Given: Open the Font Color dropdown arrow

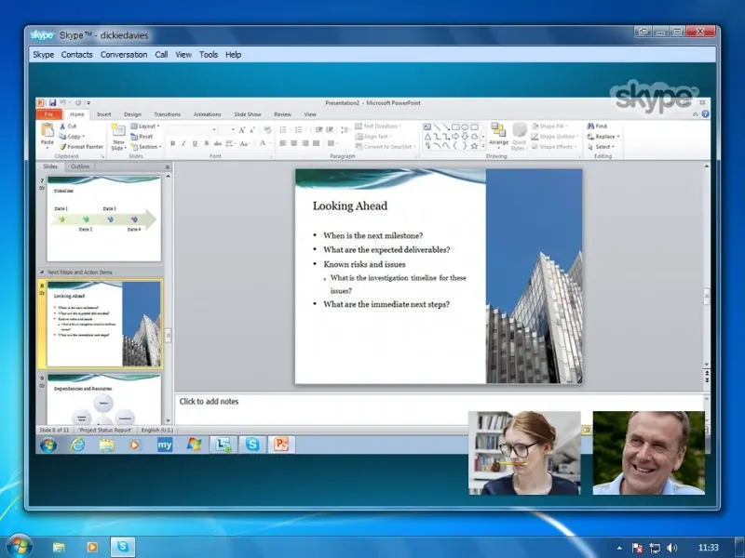Looking at the screenshot, I should click(x=270, y=143).
